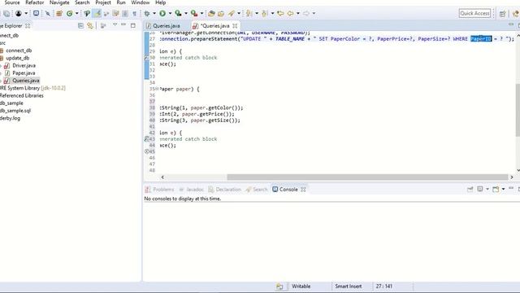Click the Quick Access search field
Screen dimensions: 520x293
(x=474, y=13)
